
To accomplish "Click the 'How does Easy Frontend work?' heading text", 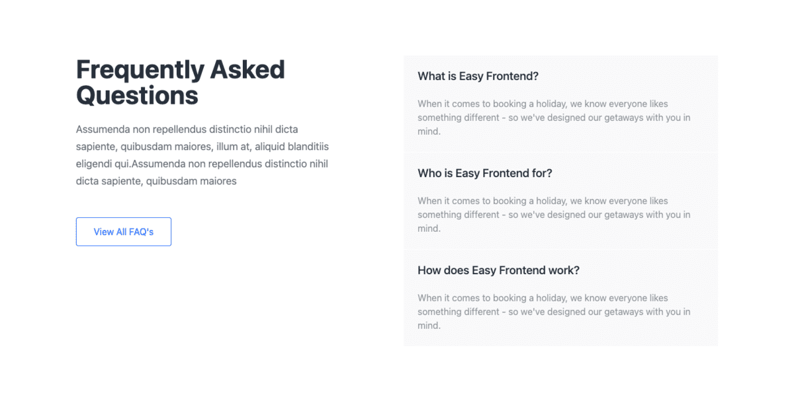I will pyautogui.click(x=498, y=270).
